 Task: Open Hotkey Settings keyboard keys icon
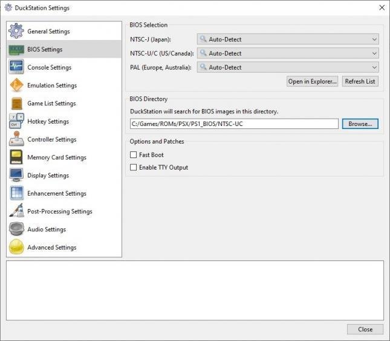tap(16, 121)
